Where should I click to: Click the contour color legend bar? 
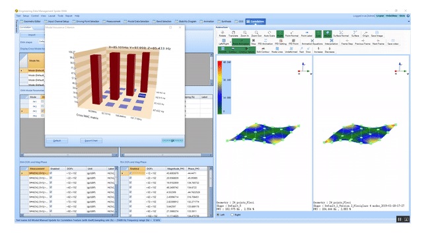(220, 87)
